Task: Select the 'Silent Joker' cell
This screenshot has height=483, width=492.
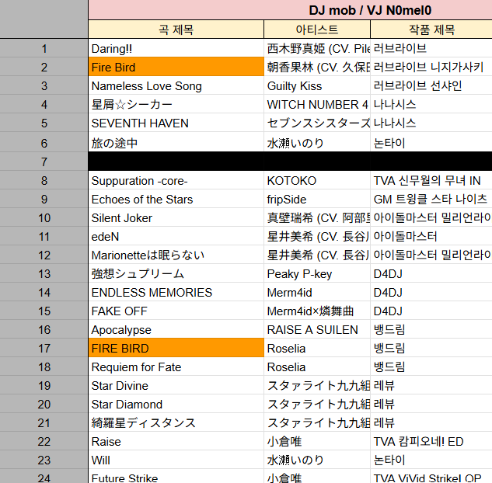Action: [176, 218]
